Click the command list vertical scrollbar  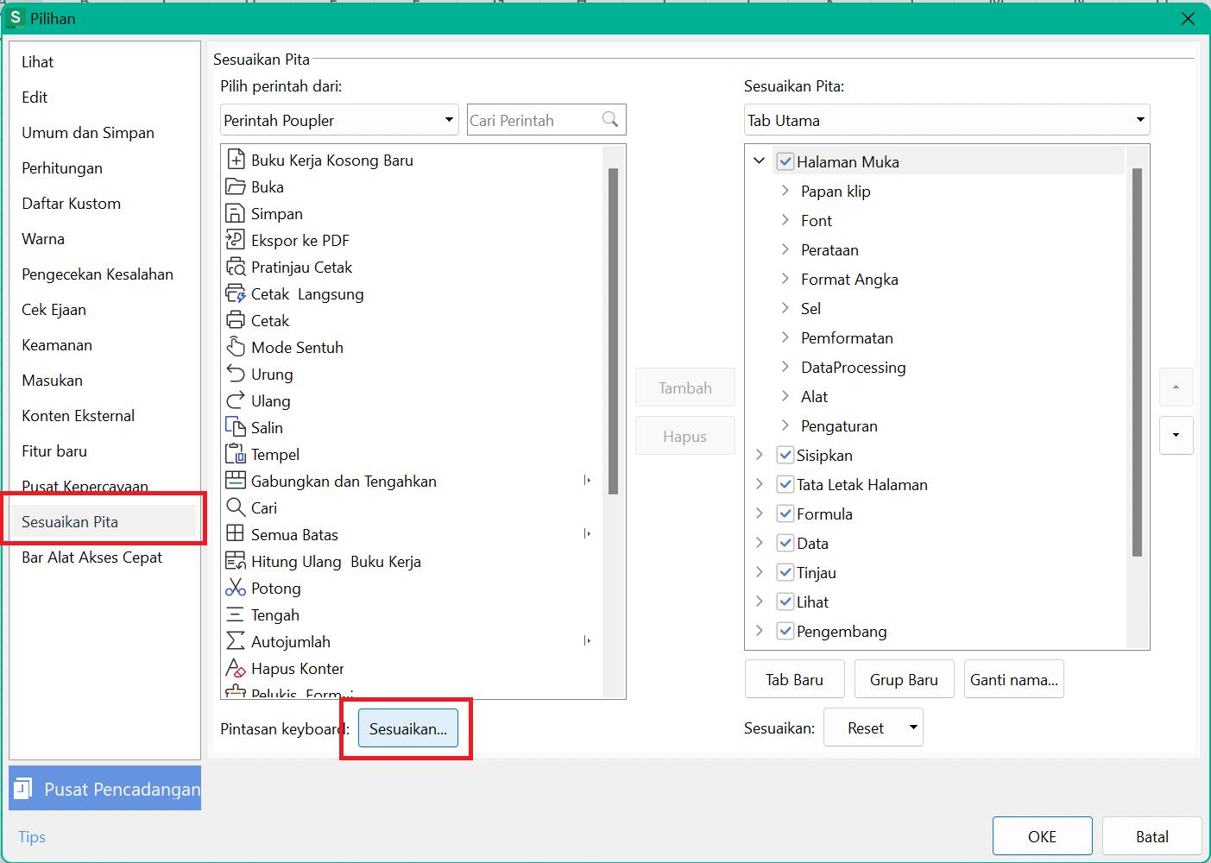[613, 331]
